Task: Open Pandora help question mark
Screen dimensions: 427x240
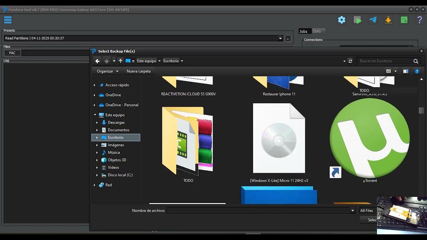Action: [420, 20]
